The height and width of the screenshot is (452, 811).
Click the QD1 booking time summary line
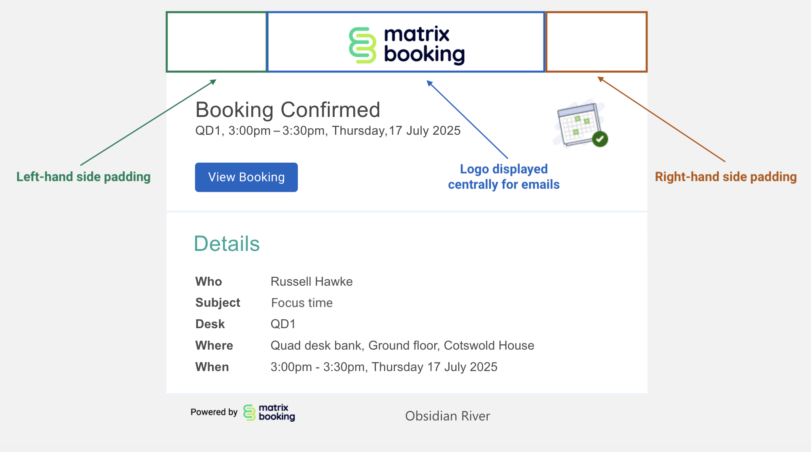click(328, 131)
